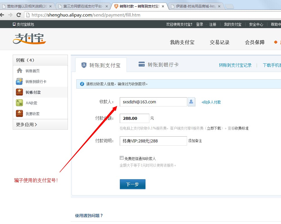Click the card icon on 转账到银行卡 tab
The height and width of the screenshot is (224, 281).
[x=142, y=64]
